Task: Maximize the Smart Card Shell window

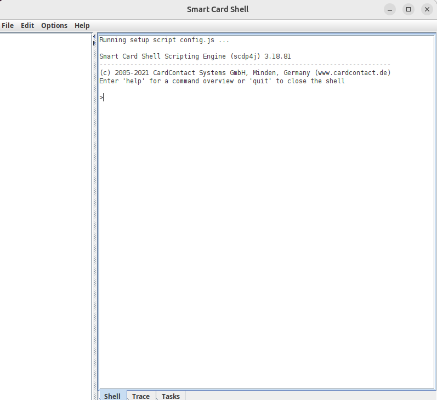Action: 408,9
